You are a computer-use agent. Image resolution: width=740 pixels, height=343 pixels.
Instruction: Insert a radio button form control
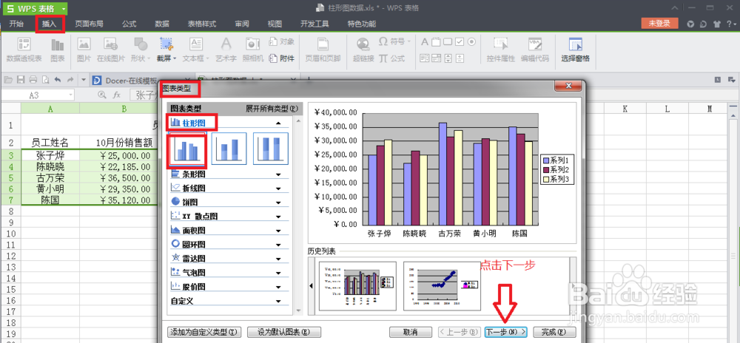click(x=471, y=42)
